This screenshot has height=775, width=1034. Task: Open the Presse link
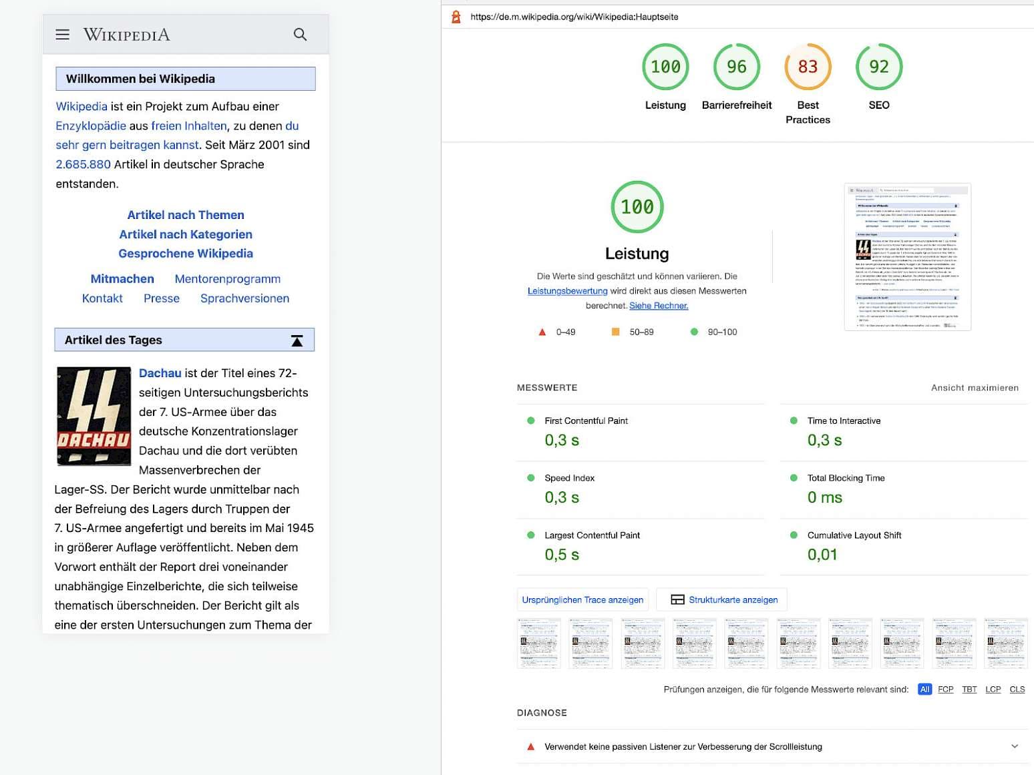(x=162, y=298)
